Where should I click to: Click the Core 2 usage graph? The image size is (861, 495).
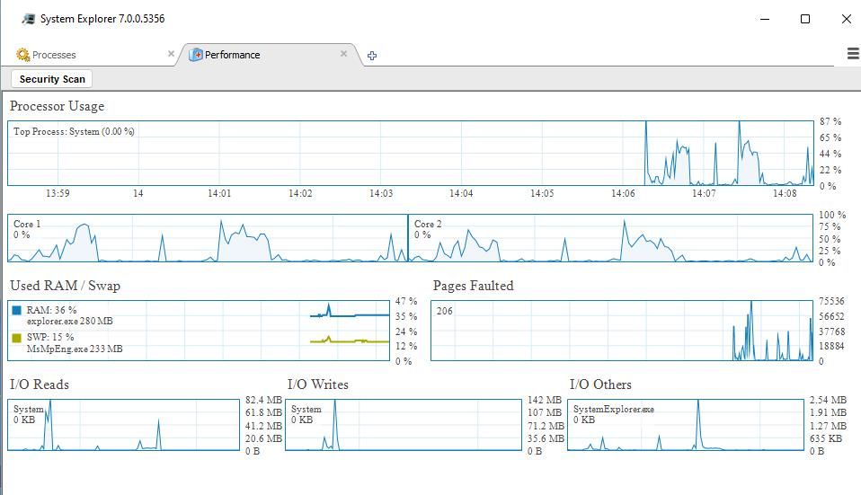(609, 238)
